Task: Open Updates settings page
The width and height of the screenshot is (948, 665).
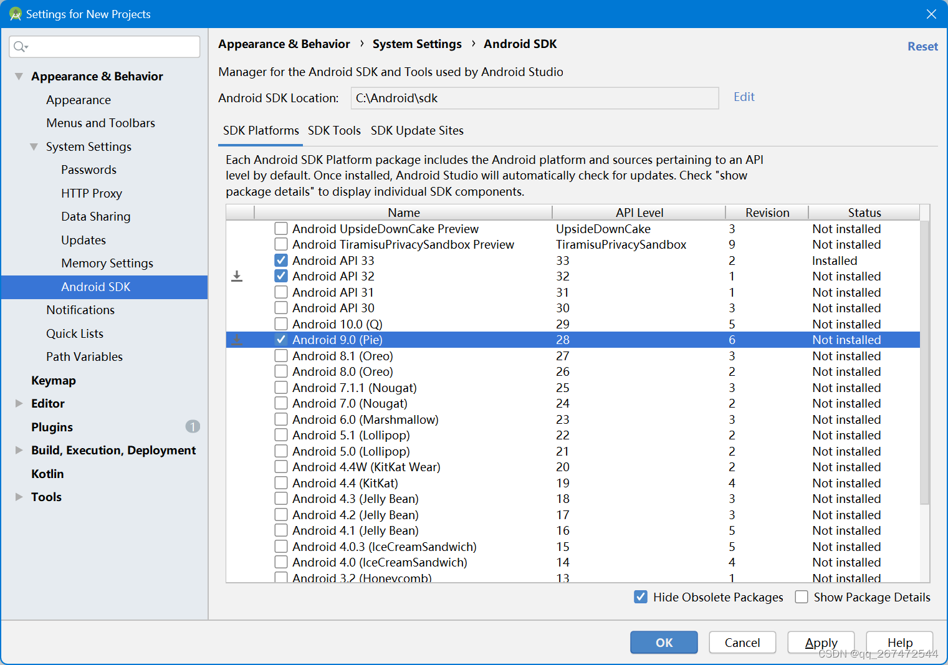Action: [x=84, y=240]
